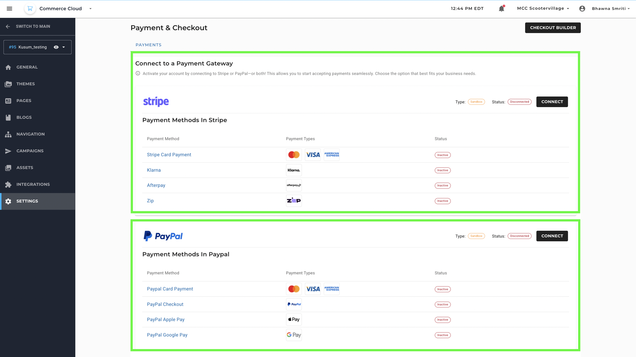Screen dimensions: 636x357
Task: Expand the Bhawna Smriti user menu
Action: click(x=610, y=9)
